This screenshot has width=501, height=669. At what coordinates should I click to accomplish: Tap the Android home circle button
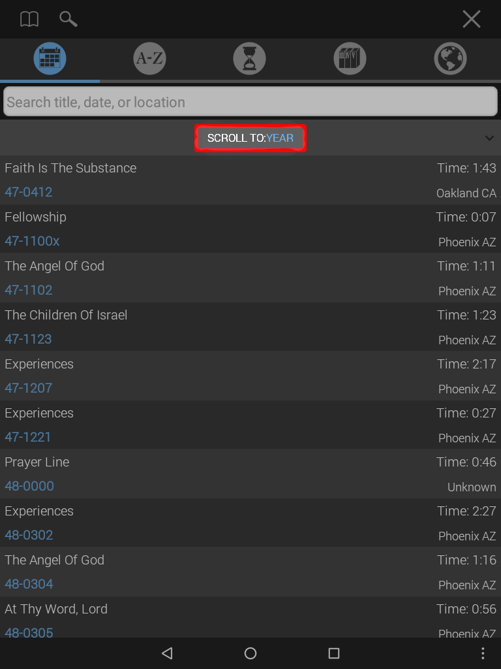point(250,653)
